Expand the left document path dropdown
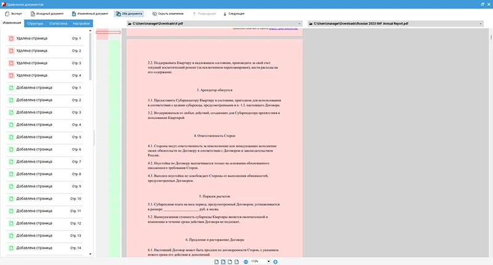Screen dimensions: 493x265 point(299,23)
